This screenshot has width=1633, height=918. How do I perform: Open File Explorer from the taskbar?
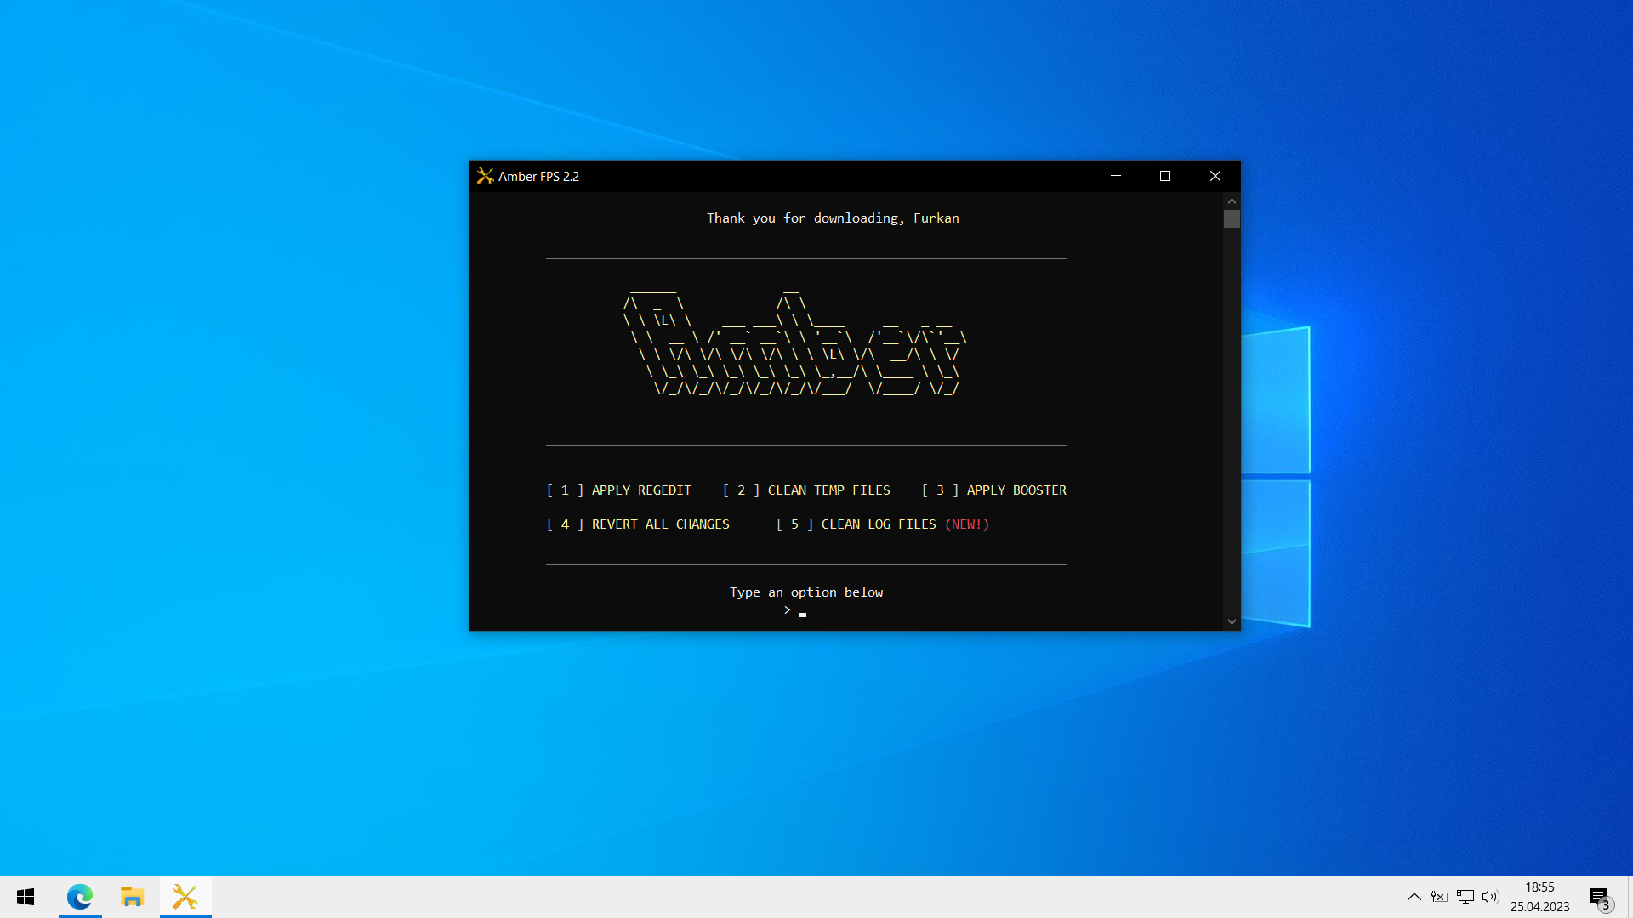(132, 897)
